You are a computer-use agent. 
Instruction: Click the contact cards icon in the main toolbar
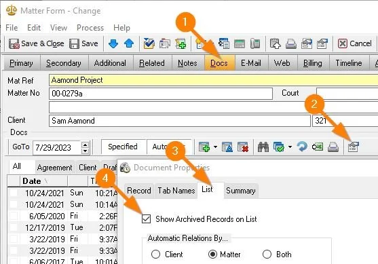(x=165, y=43)
